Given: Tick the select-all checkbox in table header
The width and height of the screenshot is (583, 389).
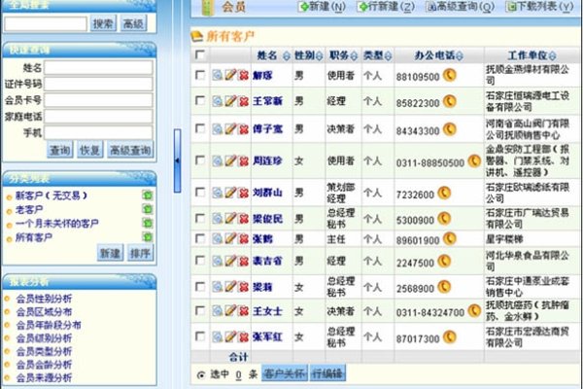Looking at the screenshot, I should point(200,55).
